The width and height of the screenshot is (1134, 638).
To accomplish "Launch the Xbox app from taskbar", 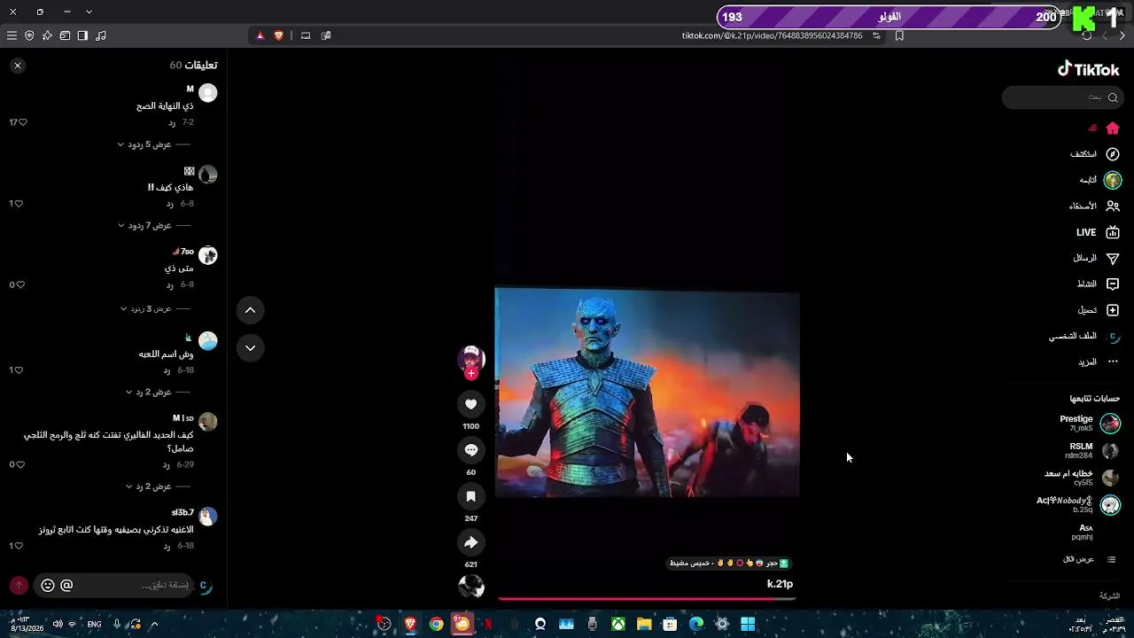I will point(618,624).
